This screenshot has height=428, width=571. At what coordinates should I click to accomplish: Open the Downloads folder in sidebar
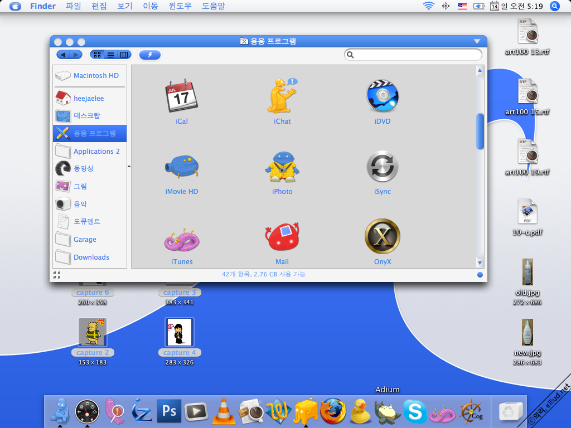(x=90, y=257)
